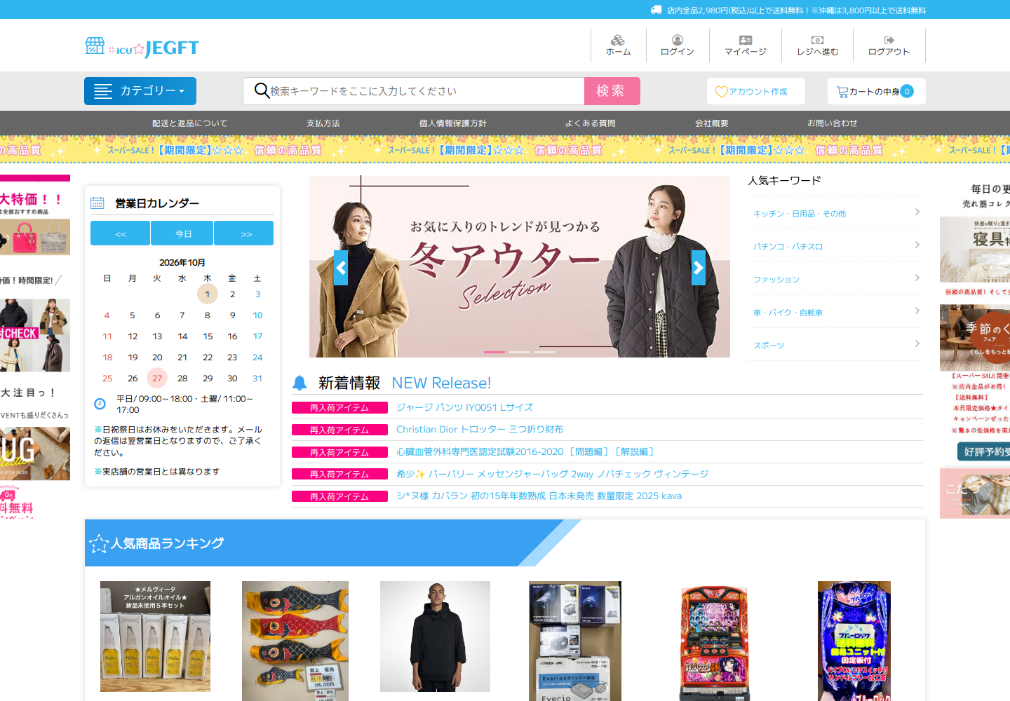Open 配送と返品について menu item
This screenshot has width=1010, height=701.
(x=190, y=123)
